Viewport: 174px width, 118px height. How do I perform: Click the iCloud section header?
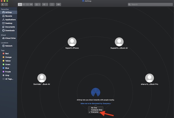tap(3, 35)
